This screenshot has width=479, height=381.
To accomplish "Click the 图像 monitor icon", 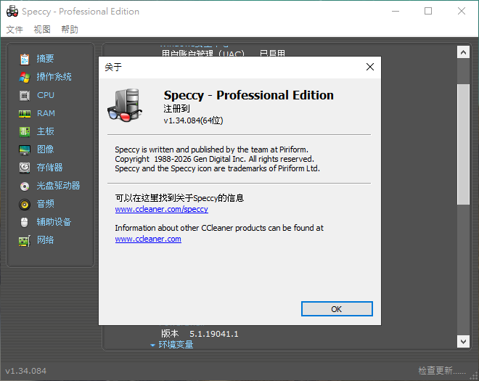I will (x=25, y=149).
